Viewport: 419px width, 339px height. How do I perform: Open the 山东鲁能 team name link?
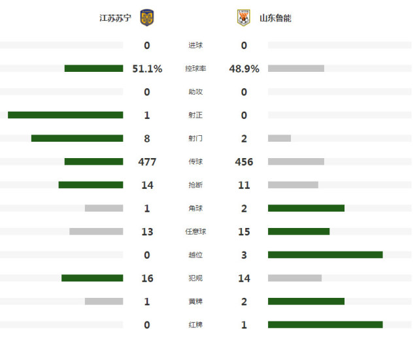275,18
